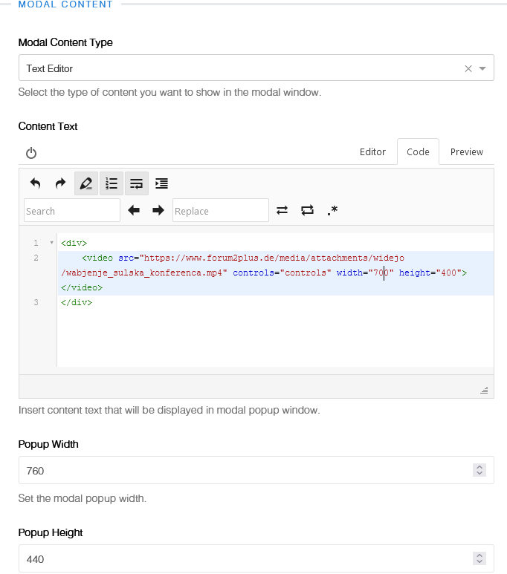507x574 pixels.
Task: Find the next search match
Action: 158,211
